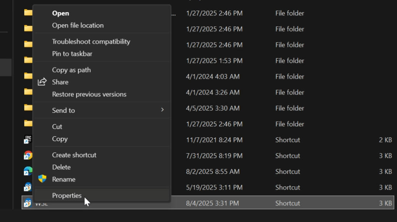Click the Google Chrome shortcut icon
The width and height of the screenshot is (397, 222).
click(x=28, y=156)
